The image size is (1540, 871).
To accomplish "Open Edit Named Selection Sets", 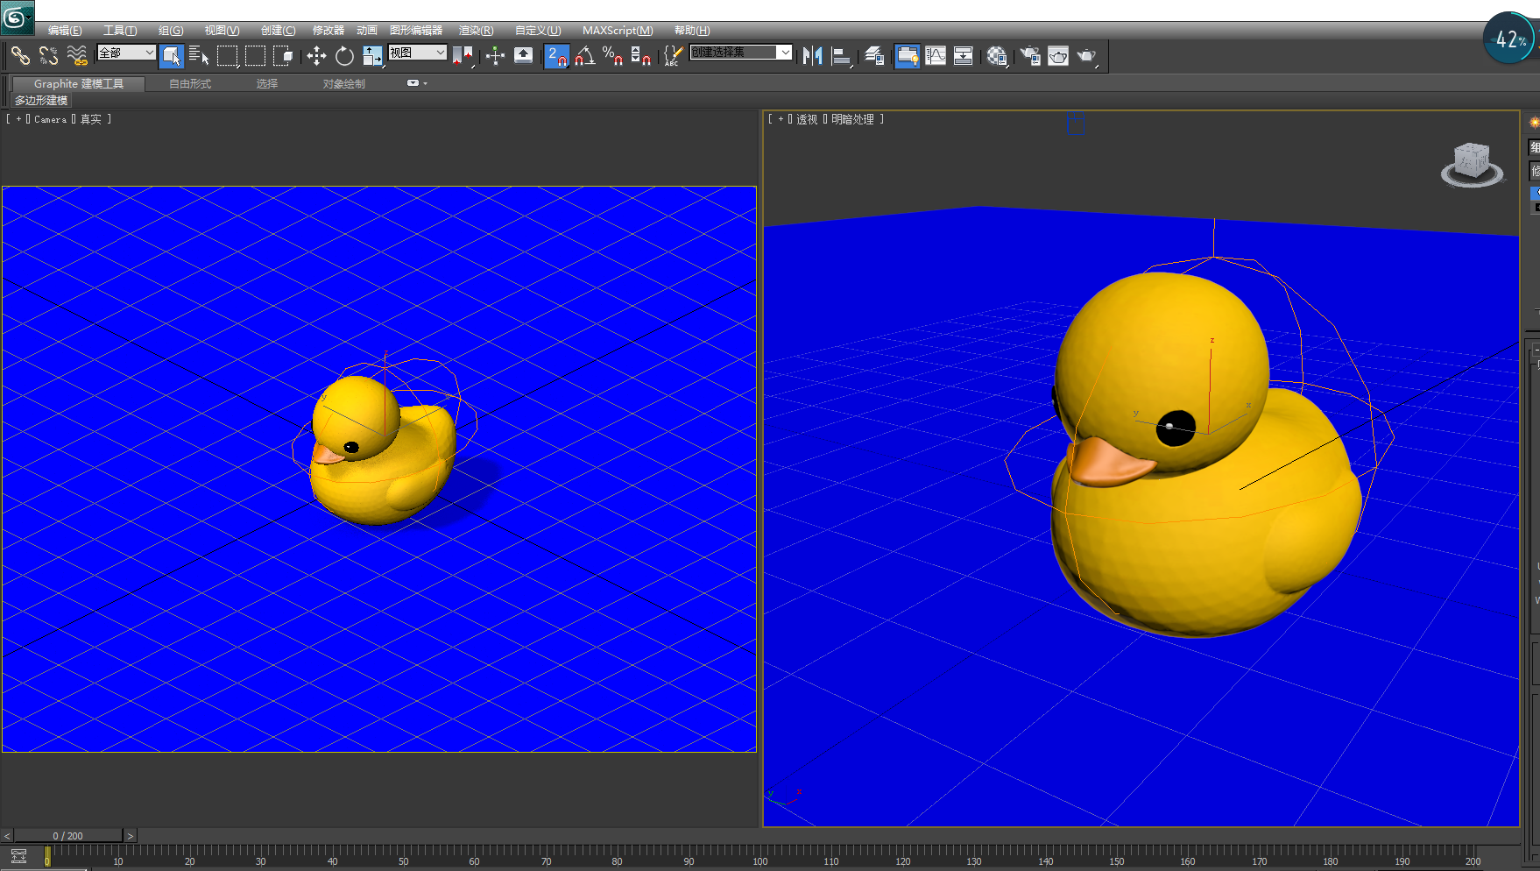I will pyautogui.click(x=673, y=56).
